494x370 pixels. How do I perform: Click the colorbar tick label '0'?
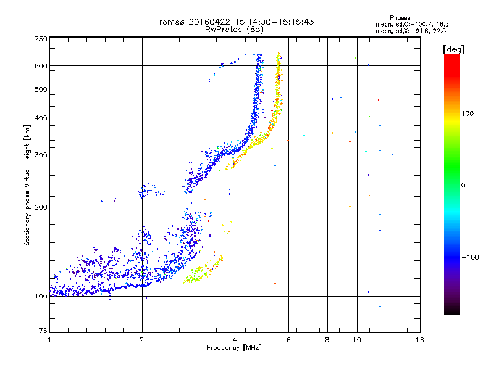pyautogui.click(x=463, y=185)
